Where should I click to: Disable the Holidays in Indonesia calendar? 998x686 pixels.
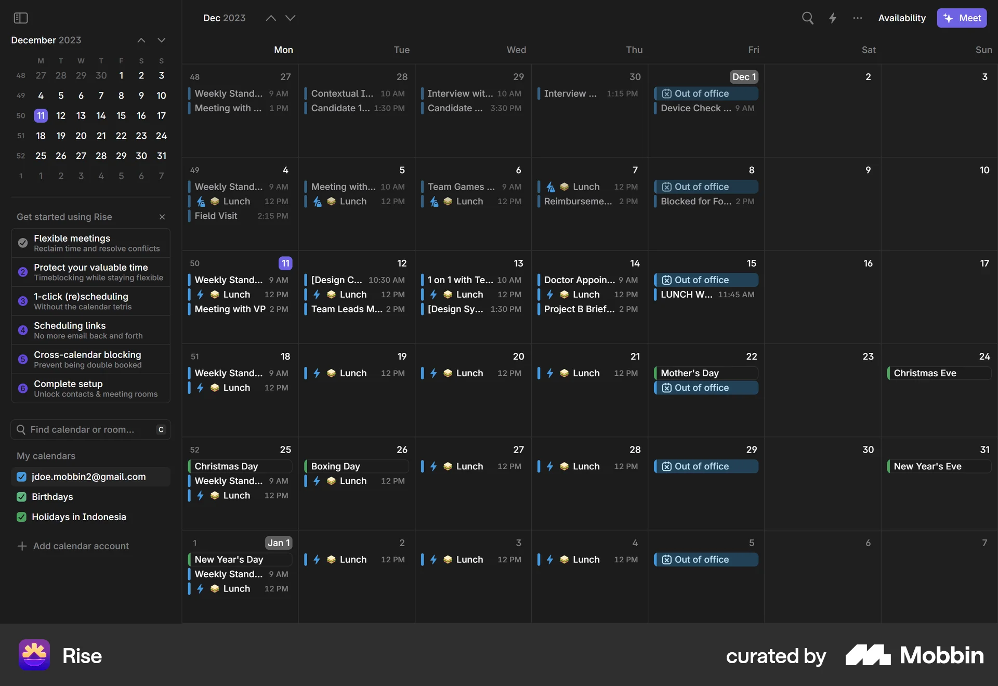[21, 517]
